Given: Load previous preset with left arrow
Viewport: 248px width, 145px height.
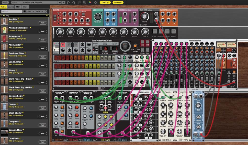Looking at the screenshot, I should click(60, 3).
